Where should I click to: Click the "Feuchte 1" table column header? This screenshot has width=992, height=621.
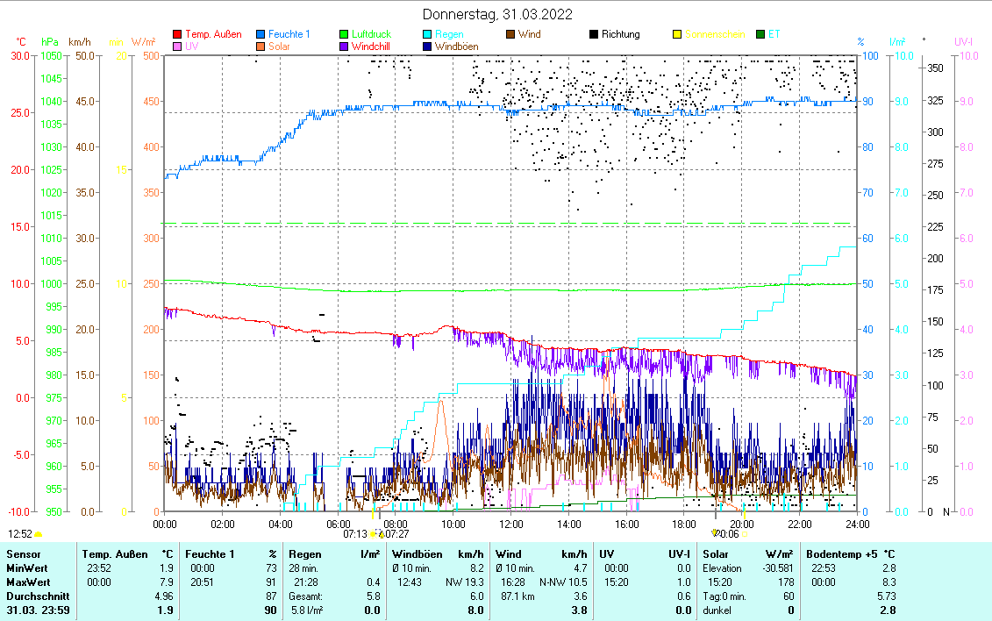point(210,554)
